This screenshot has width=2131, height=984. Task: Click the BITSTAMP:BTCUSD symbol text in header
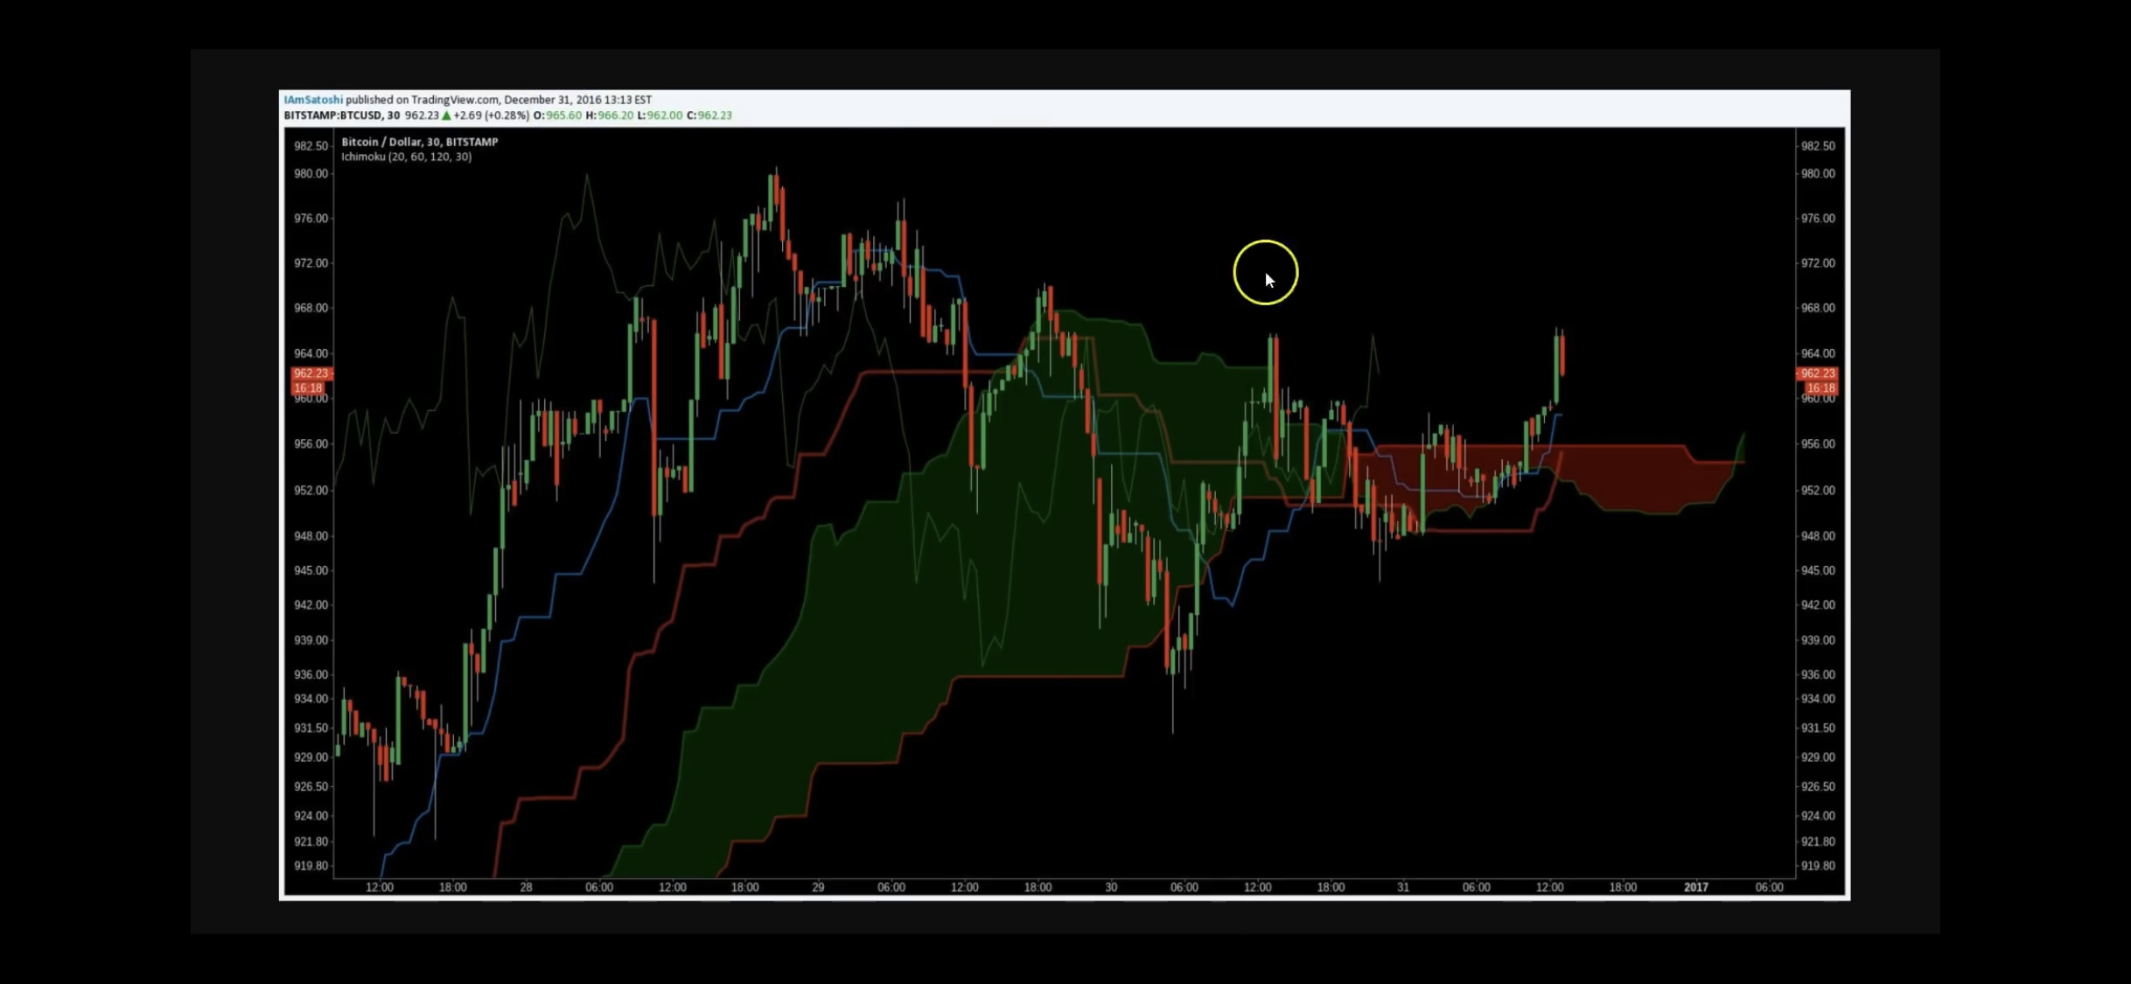(x=332, y=115)
